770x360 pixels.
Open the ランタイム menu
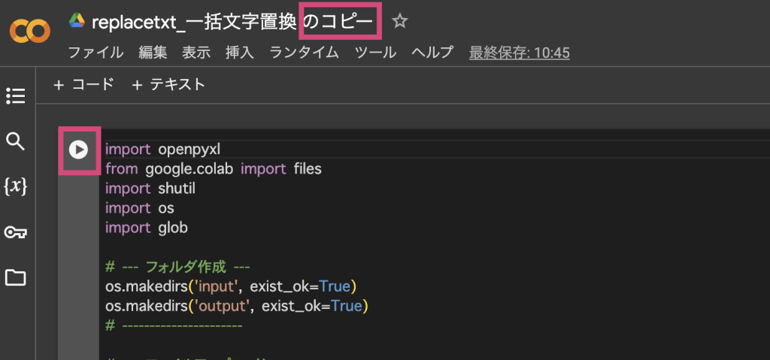click(x=304, y=53)
